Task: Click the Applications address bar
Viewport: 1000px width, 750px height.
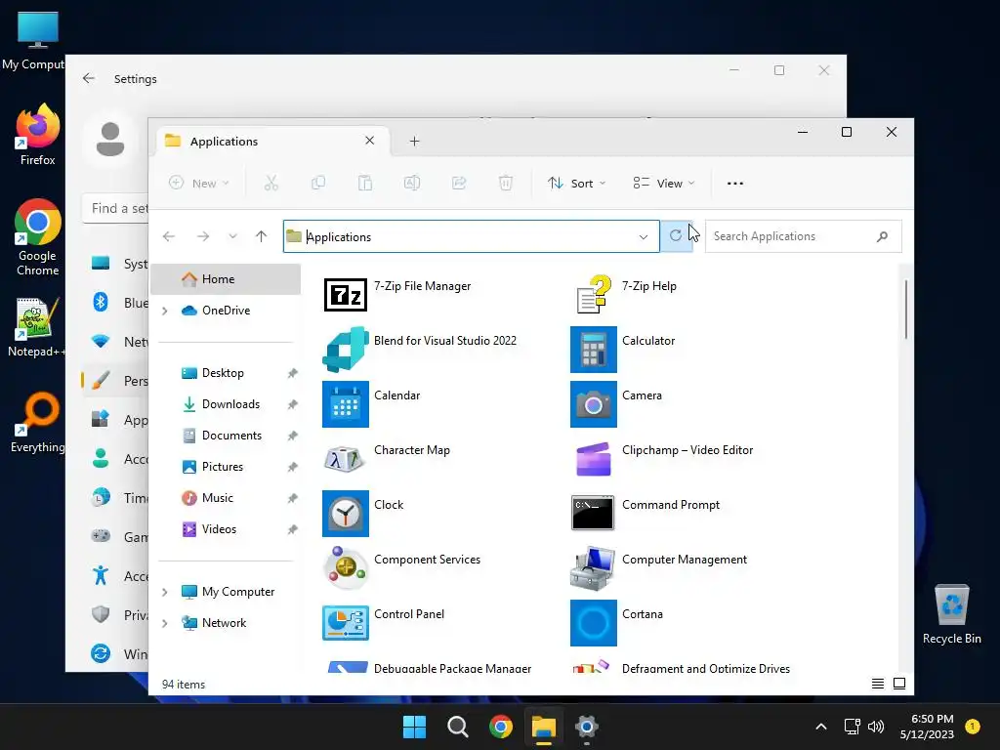Action: click(x=472, y=236)
